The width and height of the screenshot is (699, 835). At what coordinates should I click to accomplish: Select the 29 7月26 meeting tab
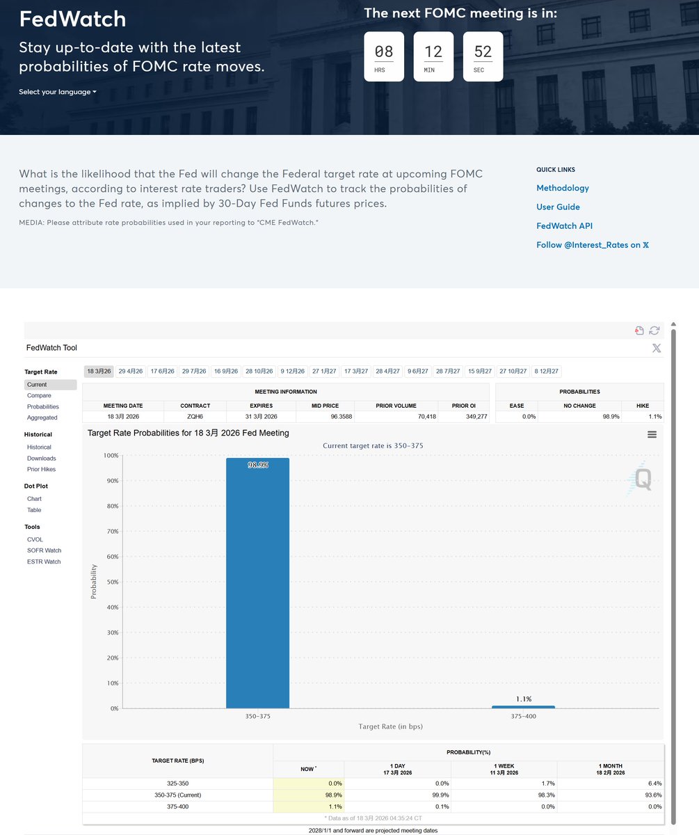[195, 372]
